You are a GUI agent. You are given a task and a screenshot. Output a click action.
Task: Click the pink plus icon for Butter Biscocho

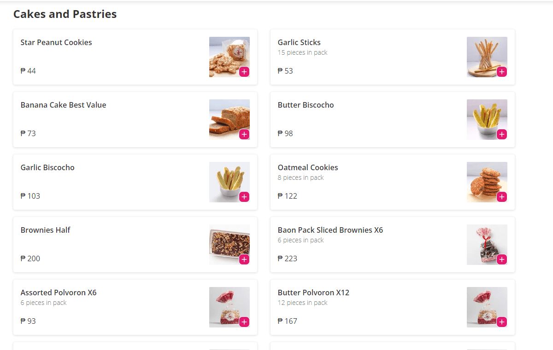point(502,134)
